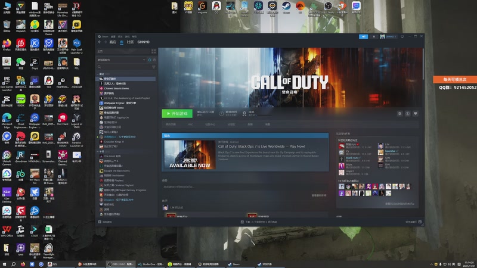Open the GHNYD account dropdown

[389, 36]
